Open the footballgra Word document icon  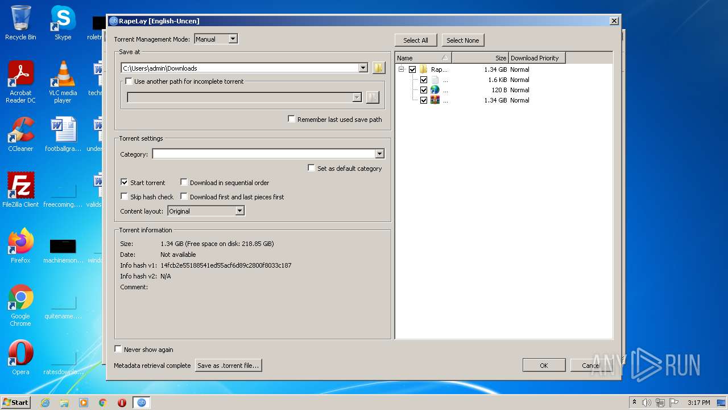[63, 134]
